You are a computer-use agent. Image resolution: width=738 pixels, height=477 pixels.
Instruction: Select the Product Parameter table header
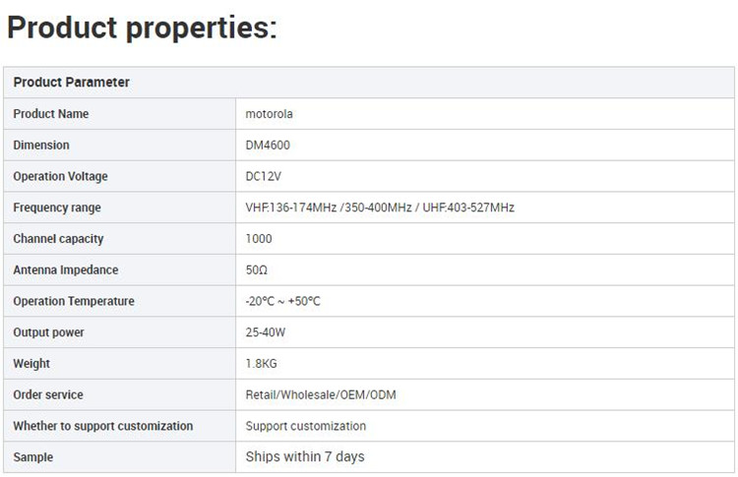(72, 83)
